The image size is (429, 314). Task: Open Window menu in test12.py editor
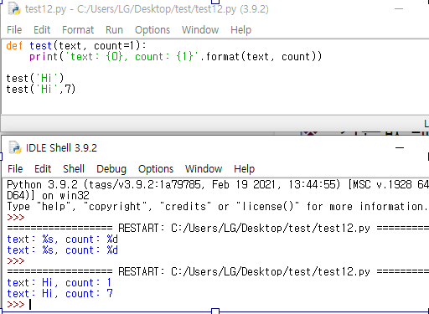point(200,30)
